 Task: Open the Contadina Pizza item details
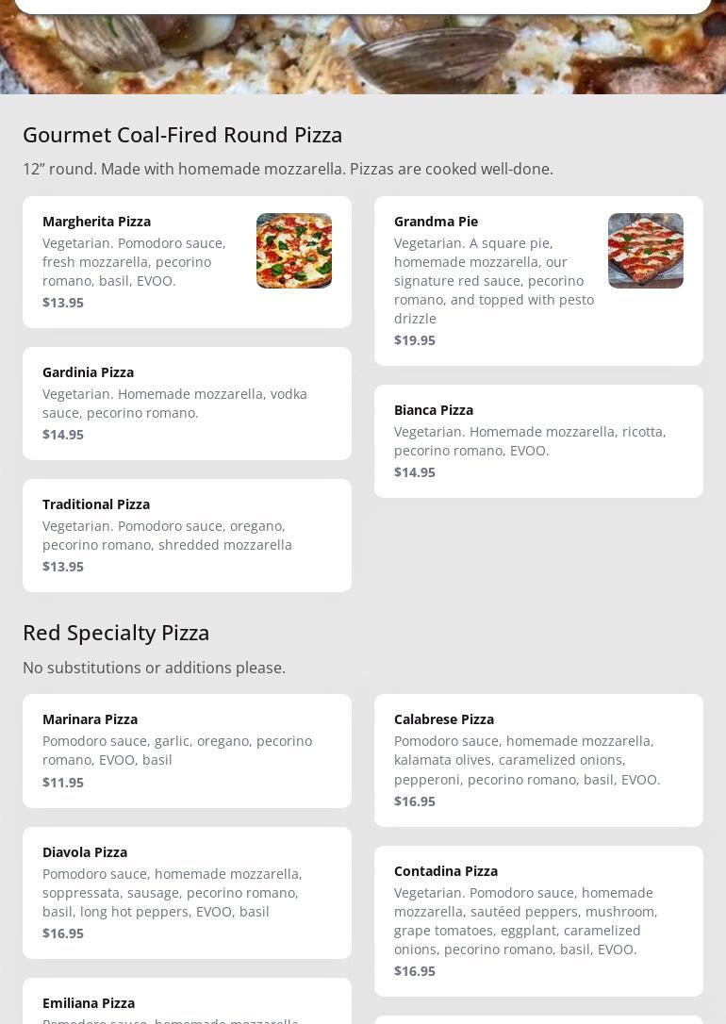pyautogui.click(x=446, y=871)
